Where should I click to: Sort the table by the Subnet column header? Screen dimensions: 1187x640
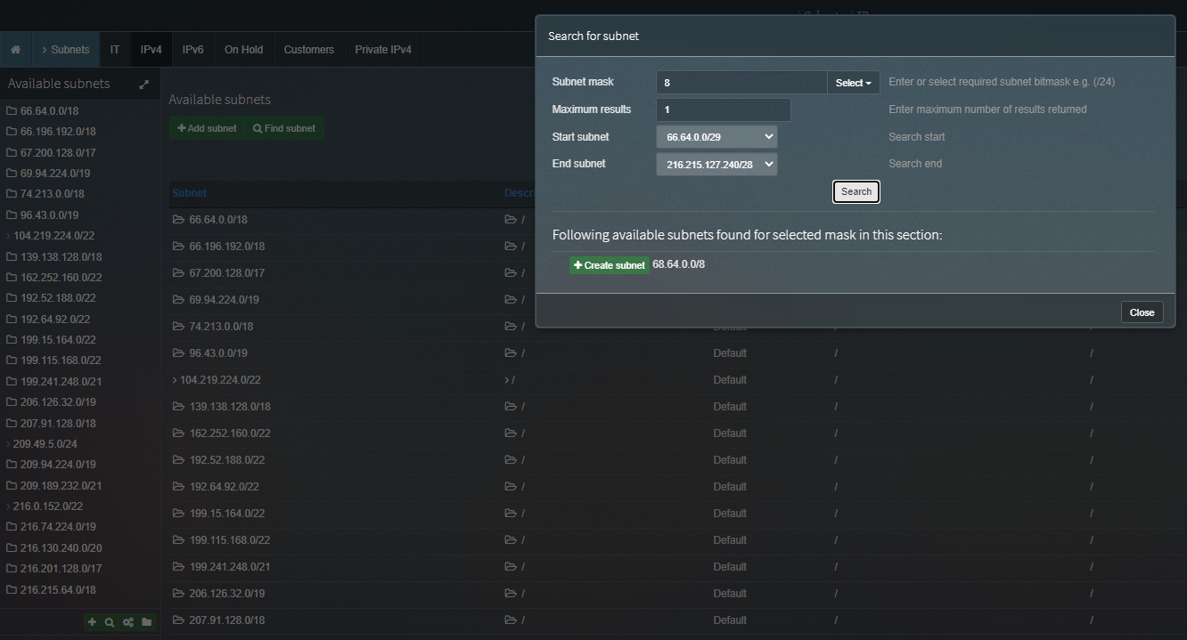point(189,192)
